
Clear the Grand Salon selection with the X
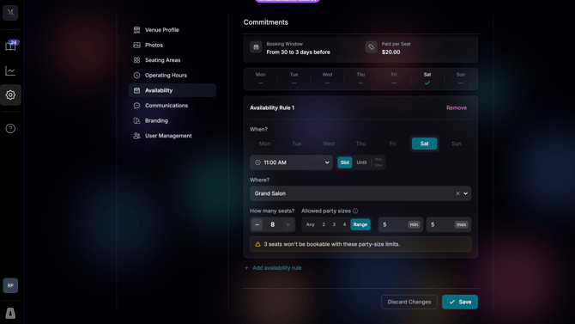pyautogui.click(x=457, y=193)
